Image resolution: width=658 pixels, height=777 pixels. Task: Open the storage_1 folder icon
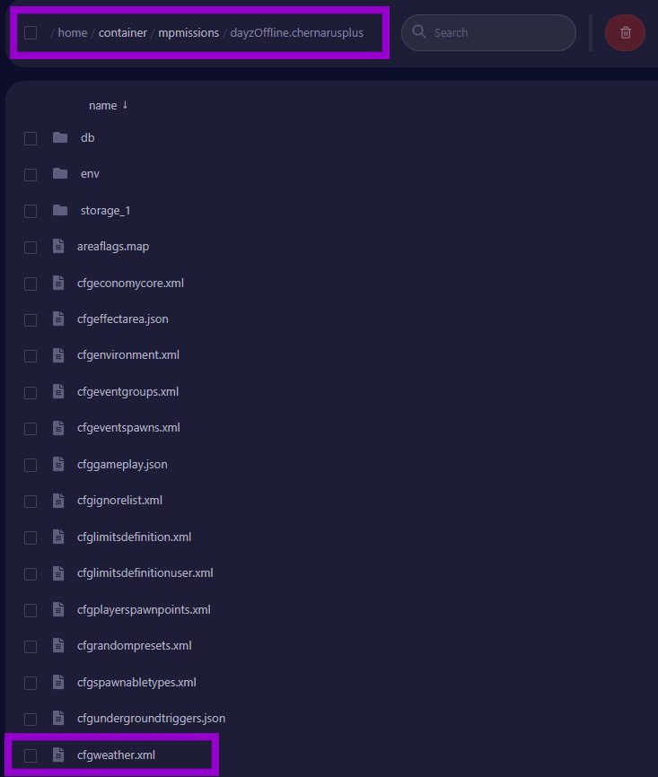(59, 210)
